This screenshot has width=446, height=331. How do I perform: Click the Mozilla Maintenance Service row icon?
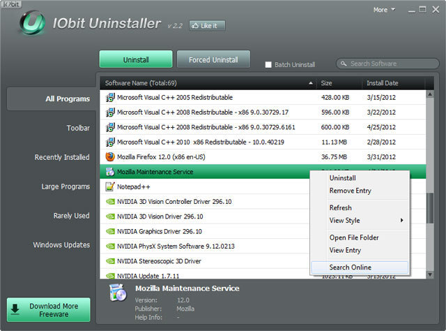[110, 172]
